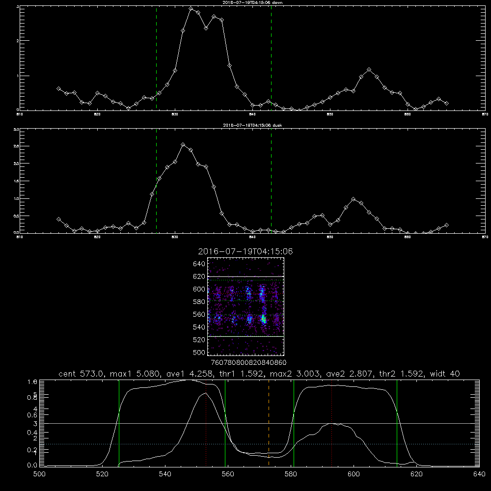Click x-axis label 520 of the bottom plot
This screenshot has width=491, height=491.
[x=102, y=474]
